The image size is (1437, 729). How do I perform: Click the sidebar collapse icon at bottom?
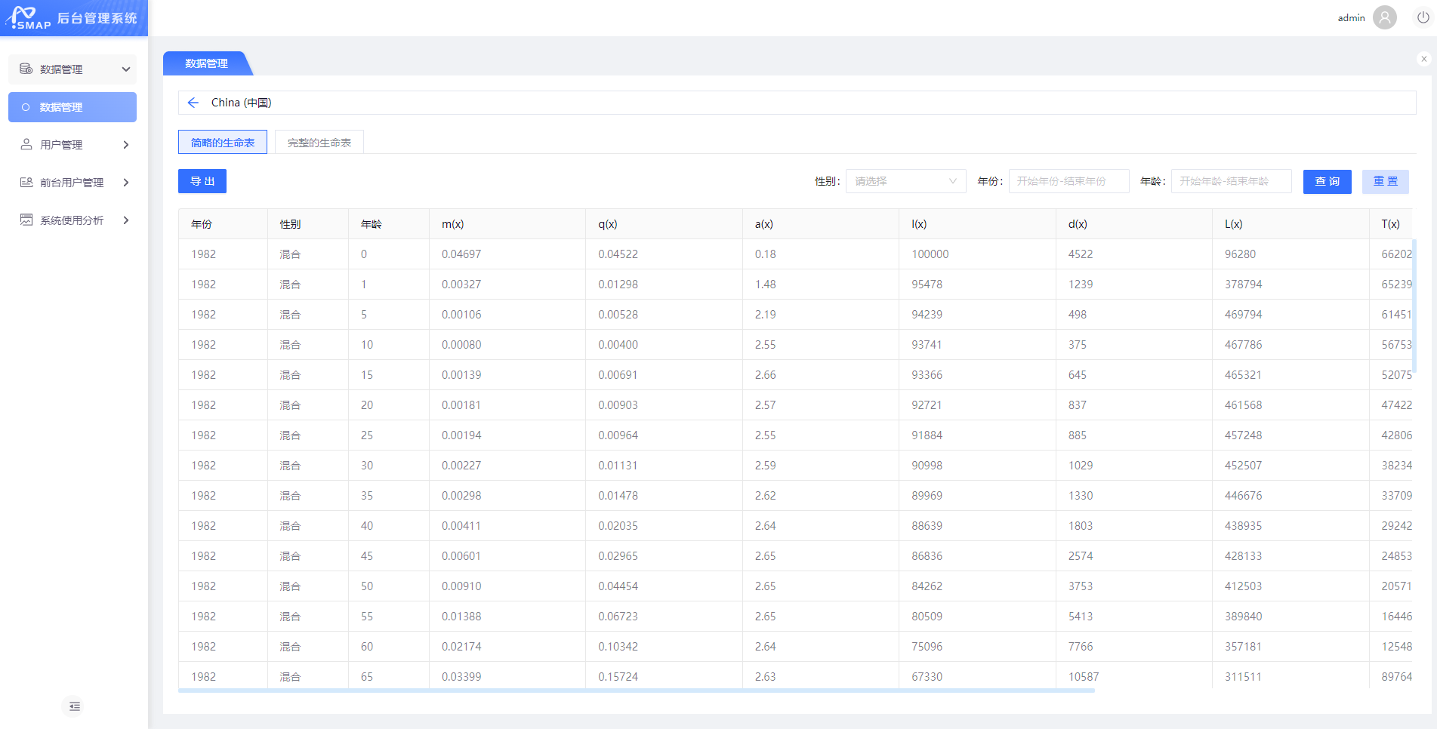(x=74, y=706)
